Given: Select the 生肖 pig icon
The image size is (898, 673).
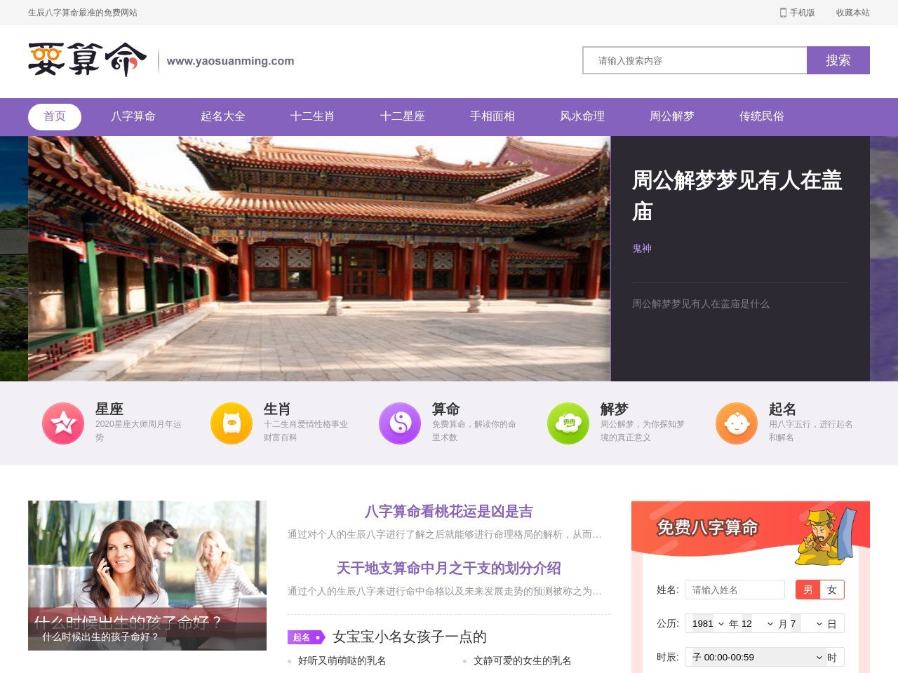Looking at the screenshot, I should 232,423.
